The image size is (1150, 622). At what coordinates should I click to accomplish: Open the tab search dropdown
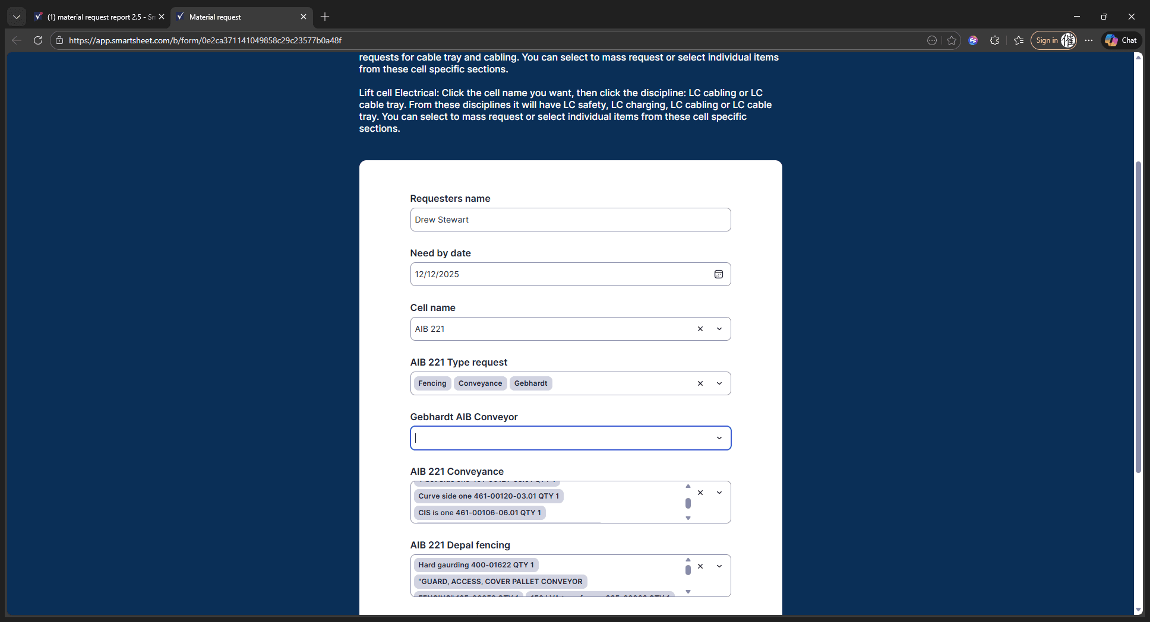tap(17, 17)
